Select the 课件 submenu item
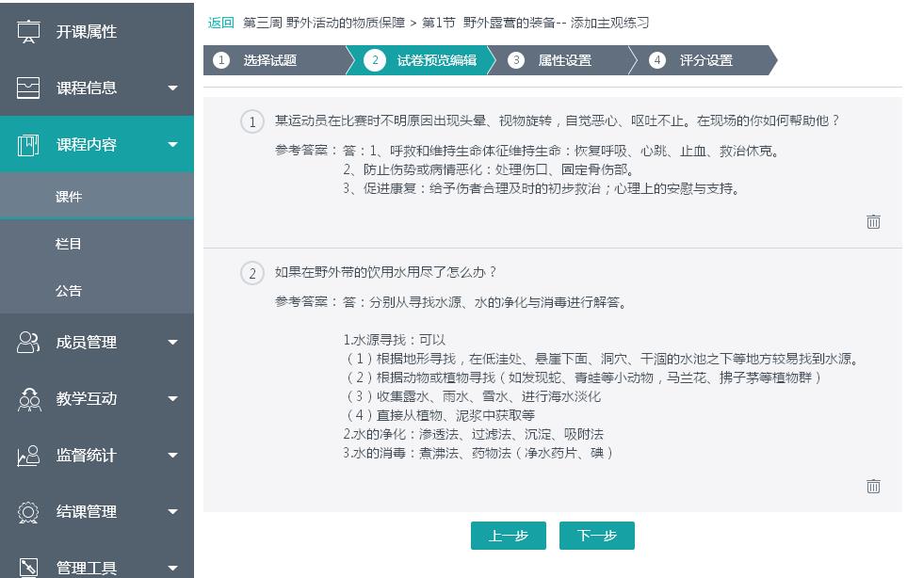Screen dimensions: 907x578 pyautogui.click(x=69, y=197)
